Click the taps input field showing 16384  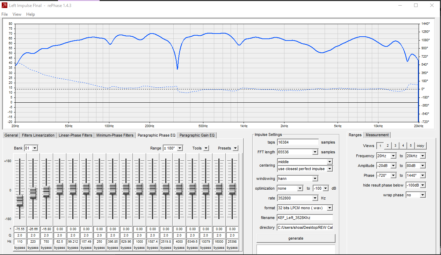pos(298,142)
